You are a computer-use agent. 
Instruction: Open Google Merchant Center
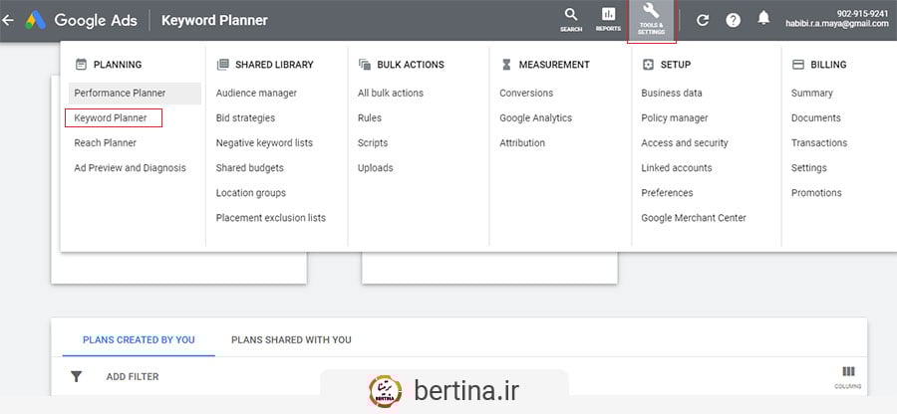(694, 218)
